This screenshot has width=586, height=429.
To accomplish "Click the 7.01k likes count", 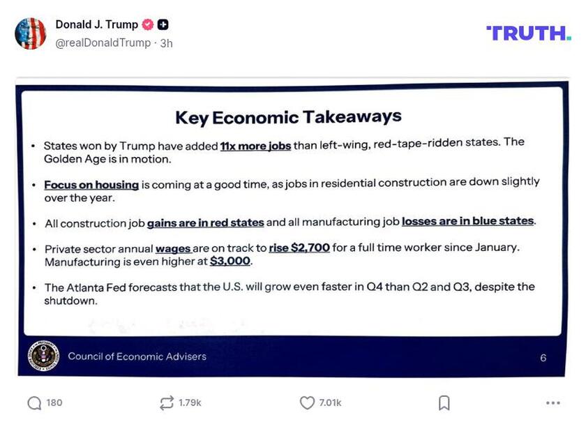I will [x=330, y=403].
